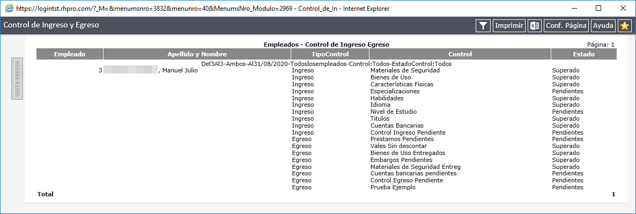Screen dimensions: 636x214
Task: Click the Idioma control row
Action: pyautogui.click(x=380, y=105)
